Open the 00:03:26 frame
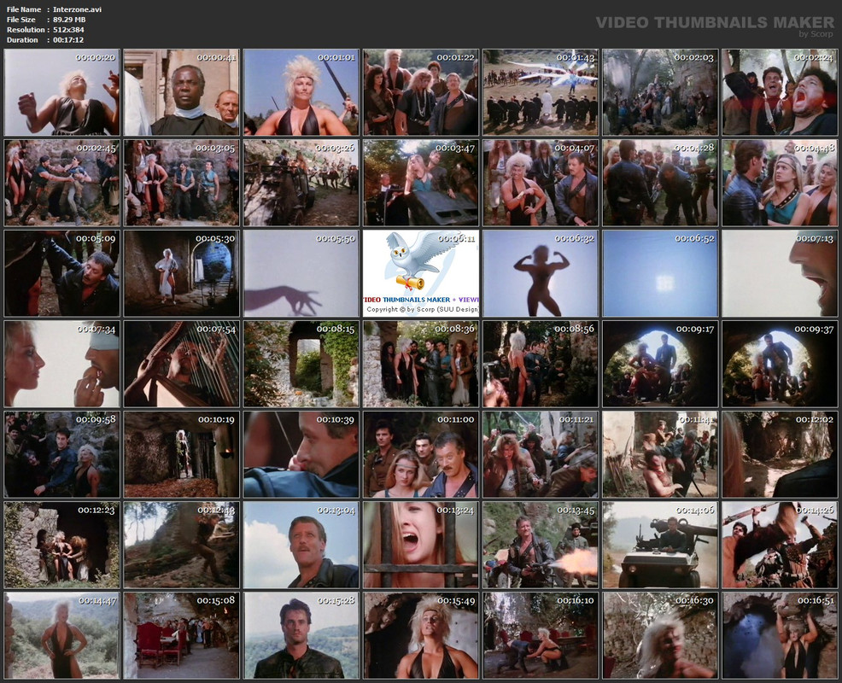Viewport: 842px width, 683px height. [301, 183]
